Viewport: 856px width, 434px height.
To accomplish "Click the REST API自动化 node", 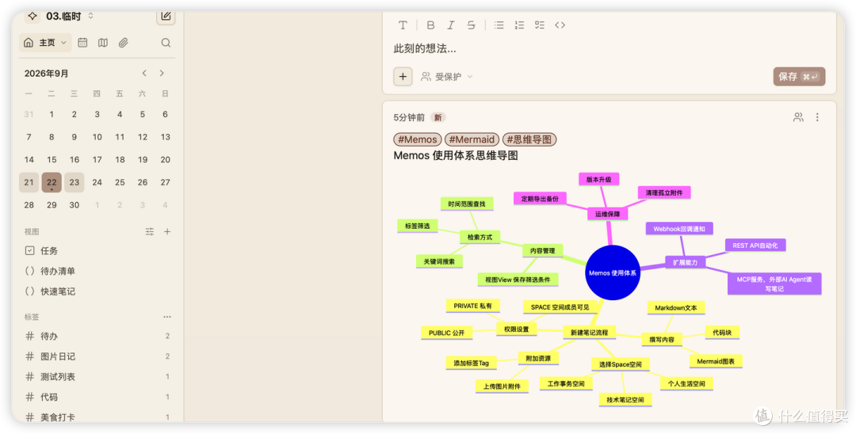I will (x=755, y=246).
